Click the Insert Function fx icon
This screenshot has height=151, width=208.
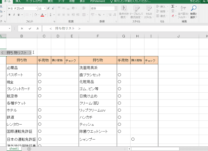pyautogui.click(x=38, y=28)
